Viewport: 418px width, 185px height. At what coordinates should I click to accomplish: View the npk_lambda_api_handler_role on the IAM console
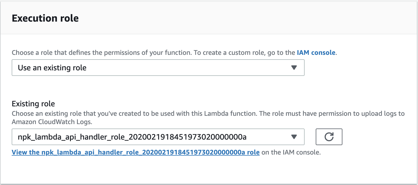click(136, 152)
